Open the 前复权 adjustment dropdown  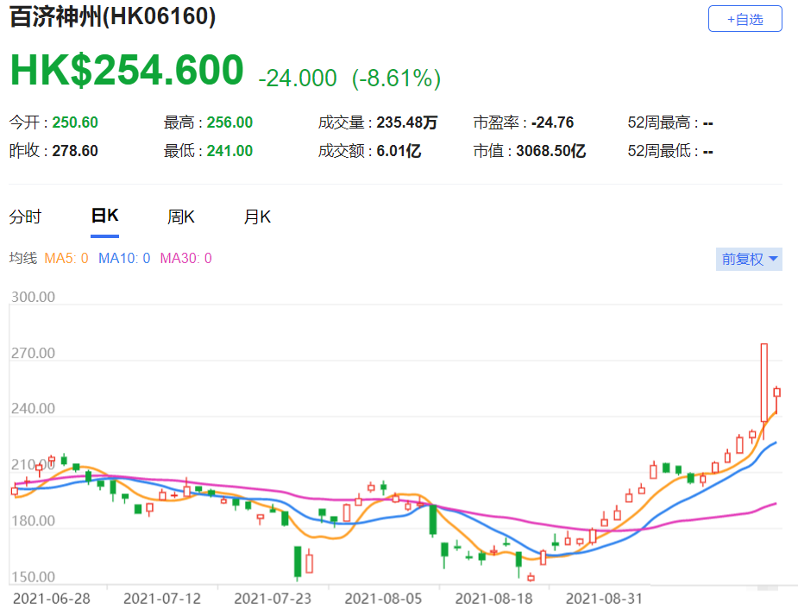(749, 259)
